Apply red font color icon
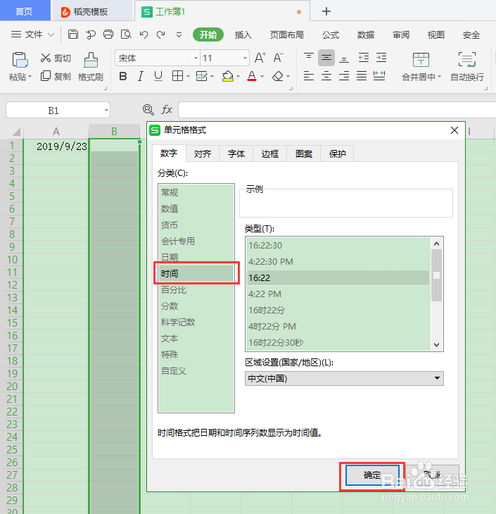Image resolution: width=496 pixels, height=514 pixels. pyautogui.click(x=252, y=76)
